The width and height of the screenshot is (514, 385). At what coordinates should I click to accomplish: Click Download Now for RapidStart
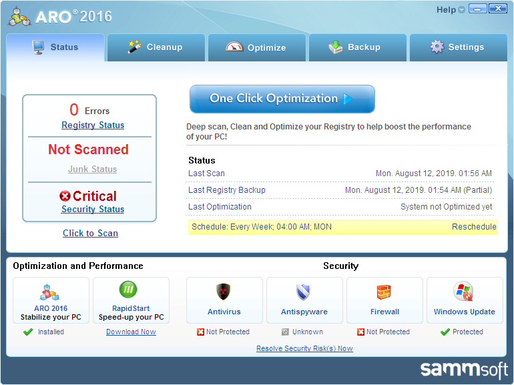pyautogui.click(x=131, y=332)
